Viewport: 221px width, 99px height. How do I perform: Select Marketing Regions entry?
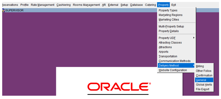[171, 15]
